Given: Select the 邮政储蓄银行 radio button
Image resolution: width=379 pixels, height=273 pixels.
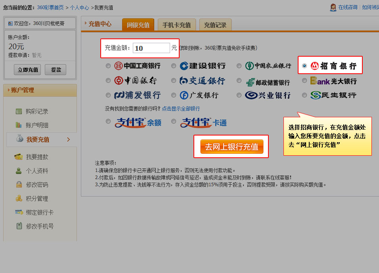Looking at the screenshot, I should pyautogui.click(x=239, y=80).
